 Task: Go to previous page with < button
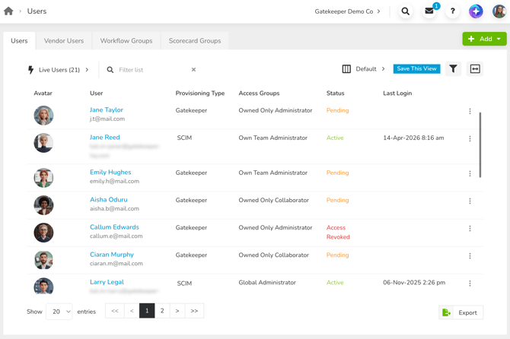click(x=132, y=311)
